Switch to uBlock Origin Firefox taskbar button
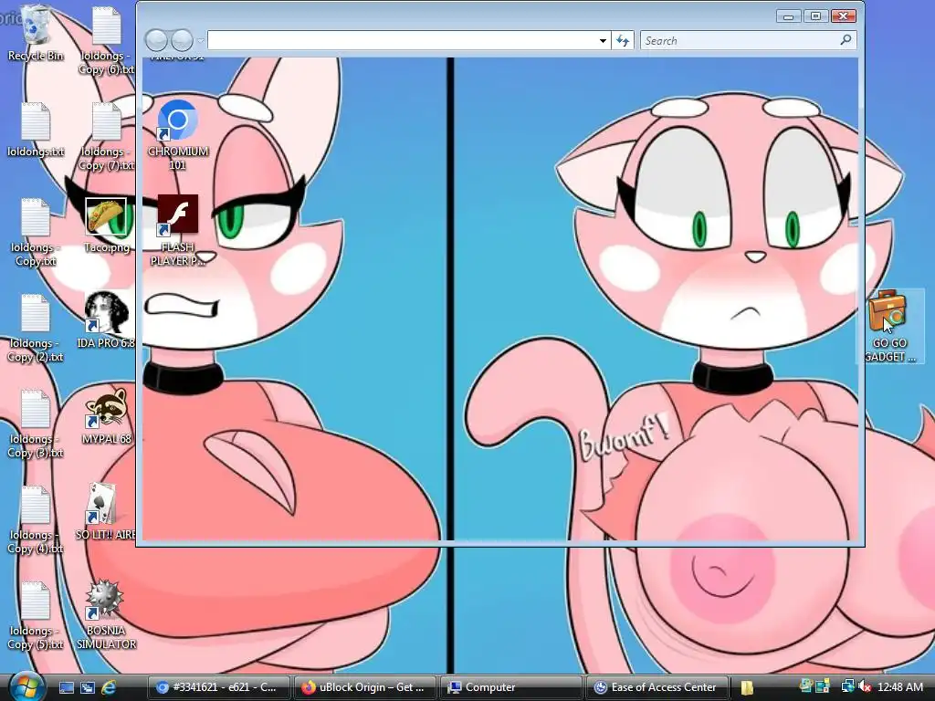Screen dimensions: 935x701 coord(365,687)
